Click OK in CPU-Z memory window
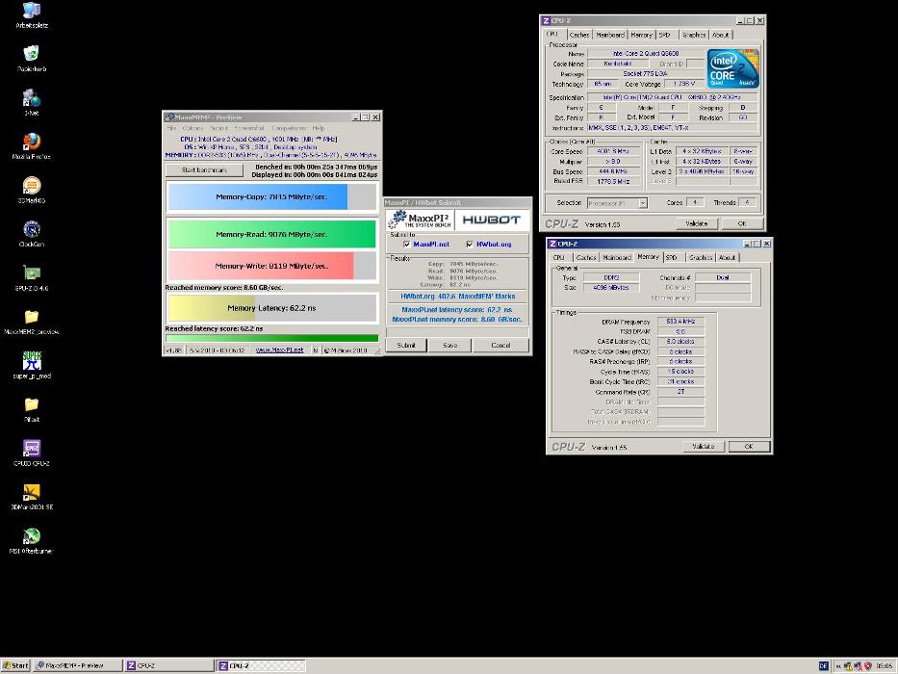The height and width of the screenshot is (674, 898). 749,447
